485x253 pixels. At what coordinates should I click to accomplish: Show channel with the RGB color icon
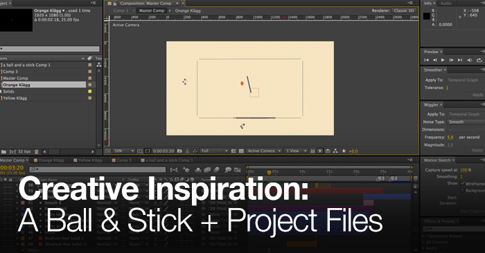[195, 151]
